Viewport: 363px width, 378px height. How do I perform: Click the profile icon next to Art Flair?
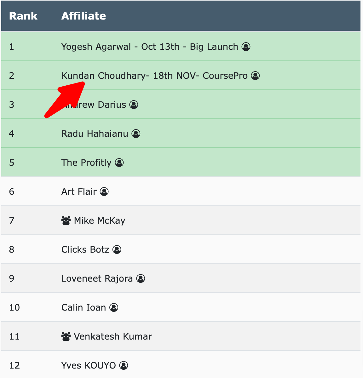click(104, 192)
